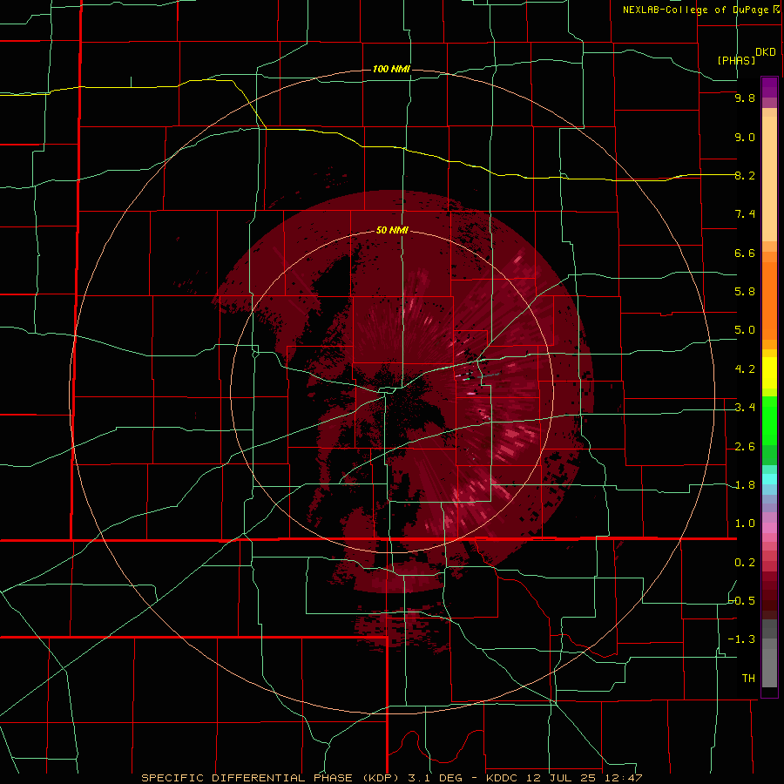Select the 9.8 value on the scale
The image size is (784, 784).
pyautogui.click(x=745, y=98)
